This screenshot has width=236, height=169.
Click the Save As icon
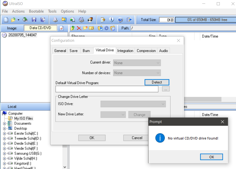43,20
